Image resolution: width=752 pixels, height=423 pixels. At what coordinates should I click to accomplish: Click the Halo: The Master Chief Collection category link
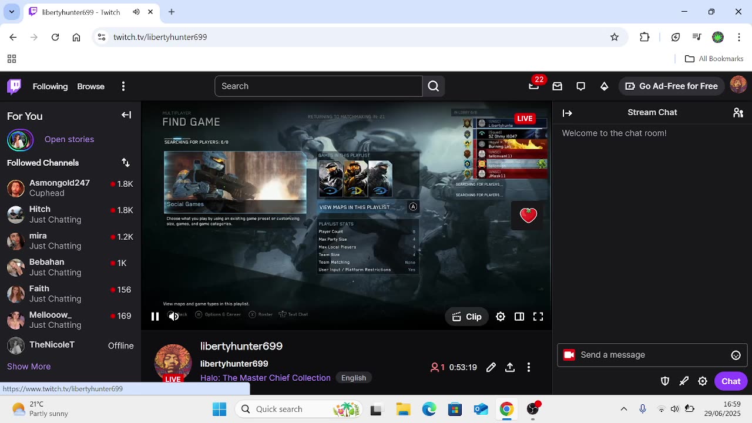pyautogui.click(x=266, y=378)
